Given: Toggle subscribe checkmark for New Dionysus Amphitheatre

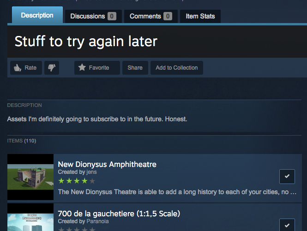Looking at the screenshot, I should pyautogui.click(x=287, y=177).
